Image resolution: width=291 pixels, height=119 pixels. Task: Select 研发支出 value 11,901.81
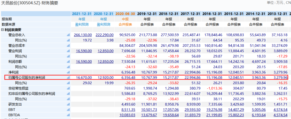coord(149,105)
